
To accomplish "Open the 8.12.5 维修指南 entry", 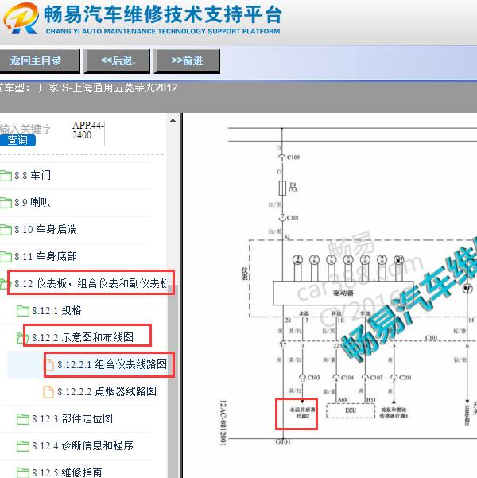I will pos(67,472).
